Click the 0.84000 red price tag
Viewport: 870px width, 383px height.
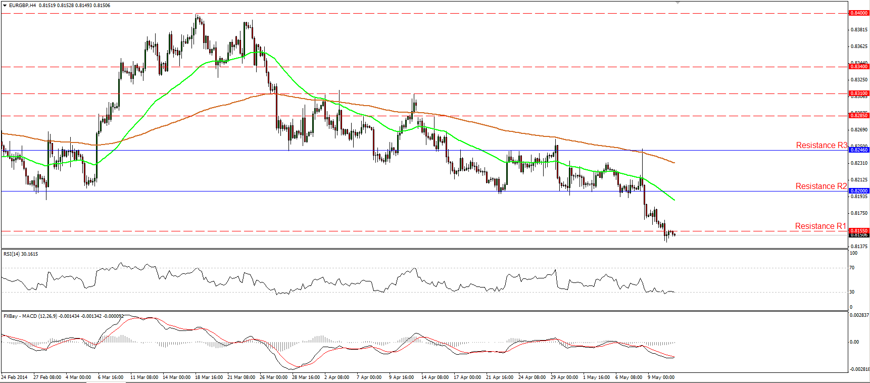point(859,13)
